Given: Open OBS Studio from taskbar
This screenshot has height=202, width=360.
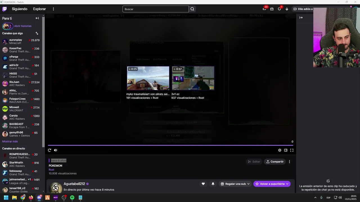Looking at the screenshot, I should click(64, 198).
